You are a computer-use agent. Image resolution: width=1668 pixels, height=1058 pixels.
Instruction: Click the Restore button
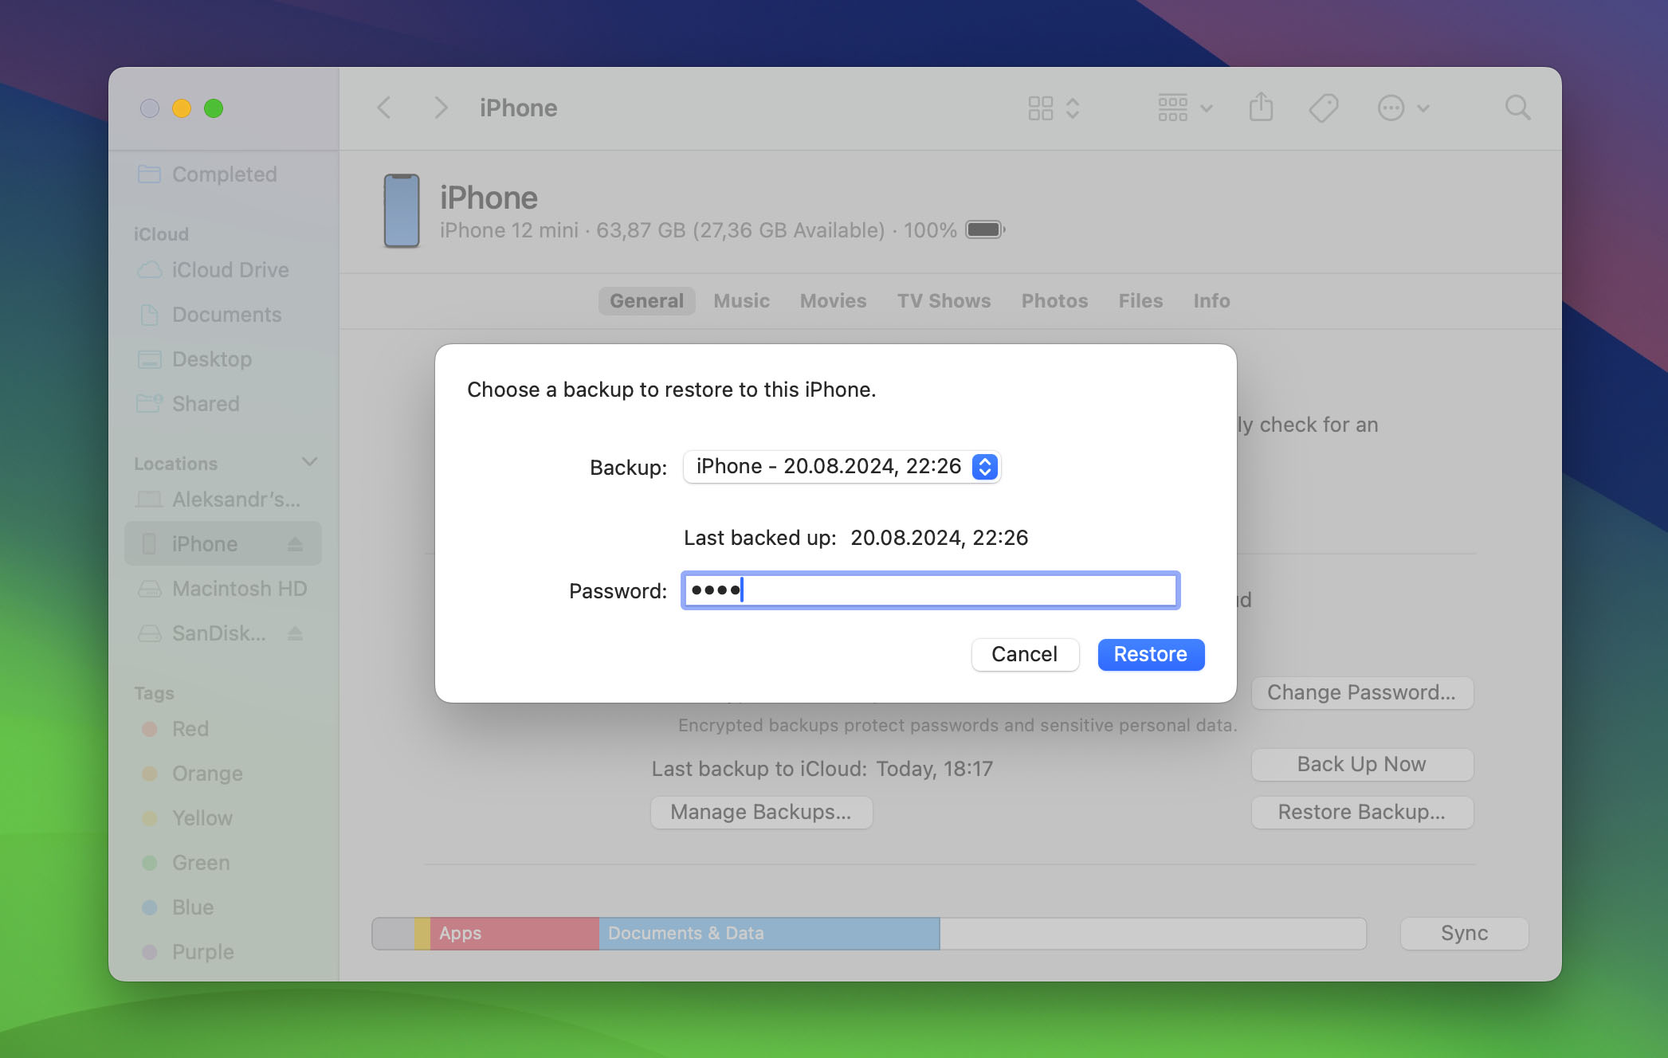(1150, 654)
